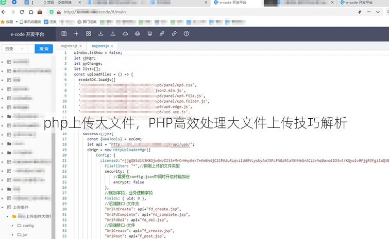Screen dimensions: 389x239
Task: Select the first e-code 开发平台 browser tab
Action: (x=233, y=3)
